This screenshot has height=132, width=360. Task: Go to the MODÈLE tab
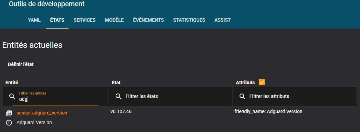pyautogui.click(x=114, y=20)
